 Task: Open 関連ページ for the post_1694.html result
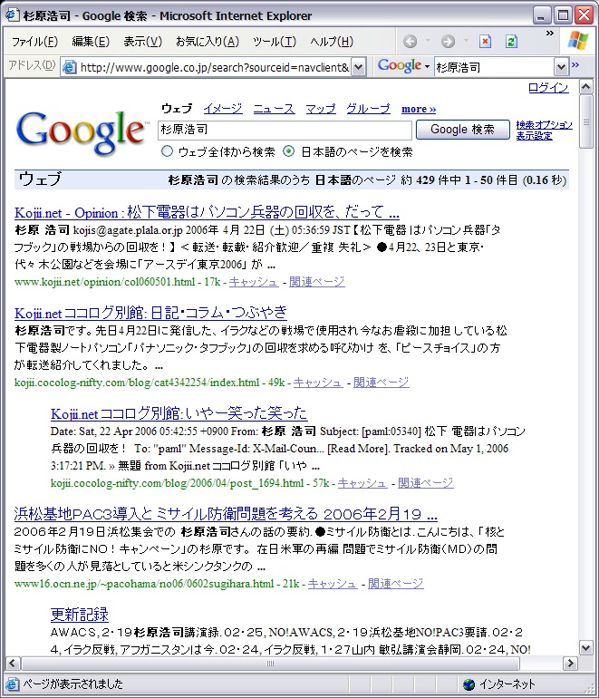click(425, 483)
